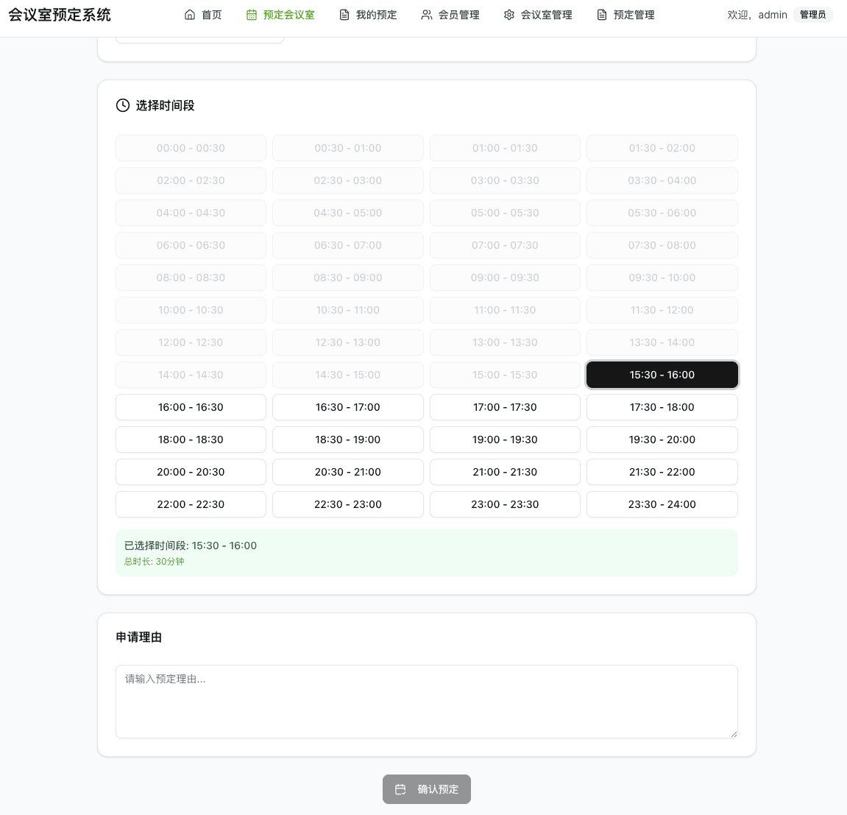Select the 17:00 - 17:30 time slot

pos(505,407)
